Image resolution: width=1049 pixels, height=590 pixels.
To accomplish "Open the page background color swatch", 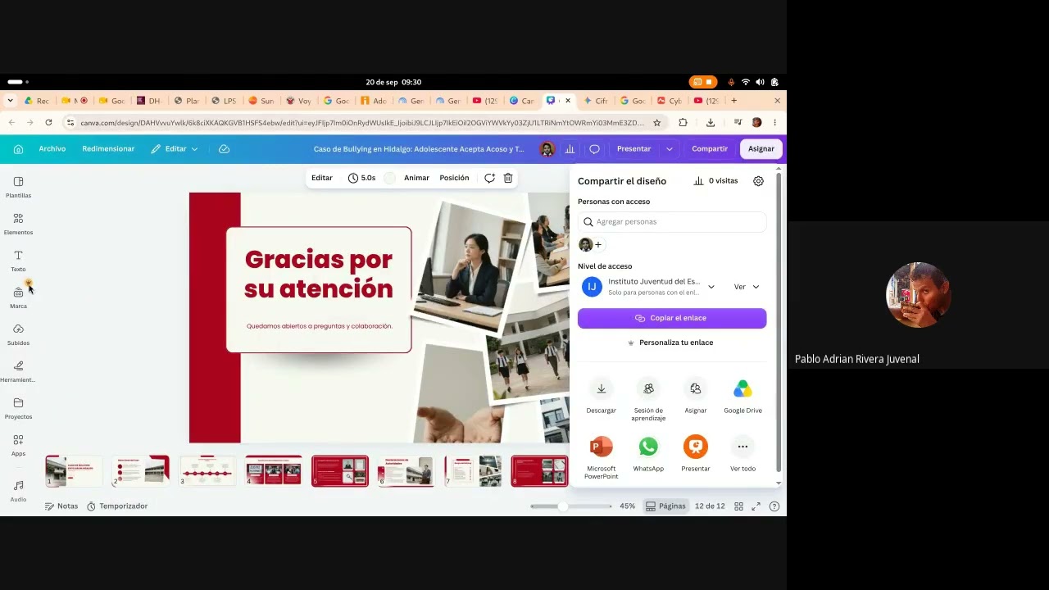I will [389, 178].
